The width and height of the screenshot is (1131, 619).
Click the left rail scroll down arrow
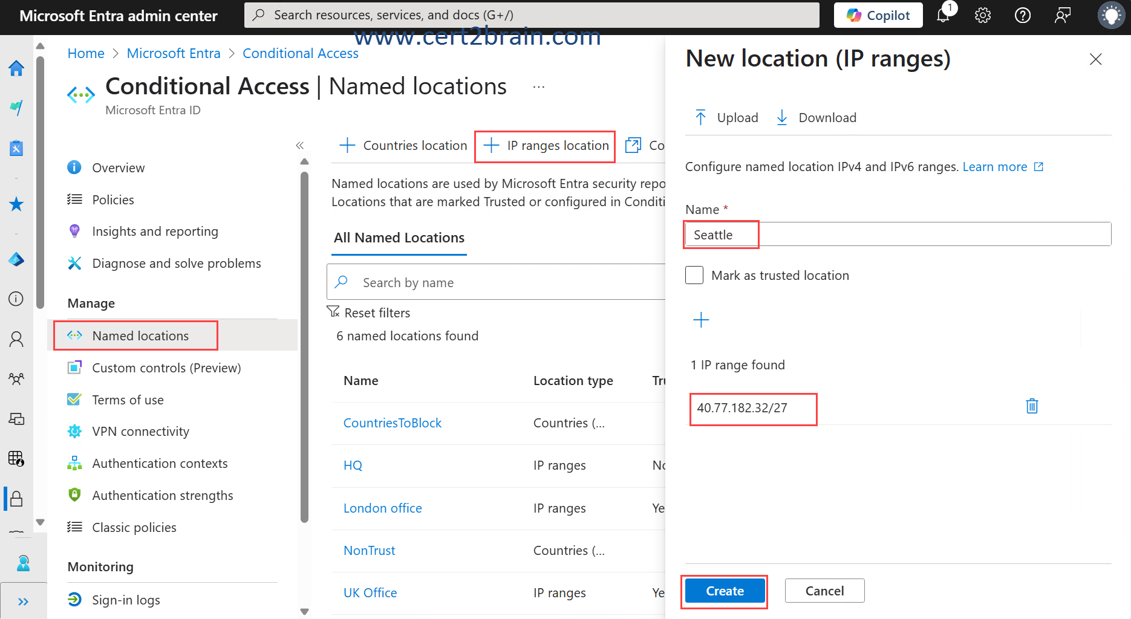40,522
